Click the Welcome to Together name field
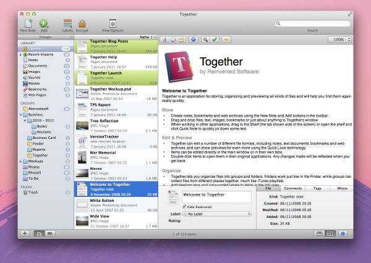The height and width of the screenshot is (263, 371). (x=216, y=196)
